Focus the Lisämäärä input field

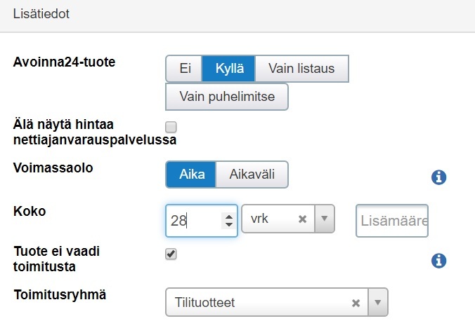tap(392, 221)
